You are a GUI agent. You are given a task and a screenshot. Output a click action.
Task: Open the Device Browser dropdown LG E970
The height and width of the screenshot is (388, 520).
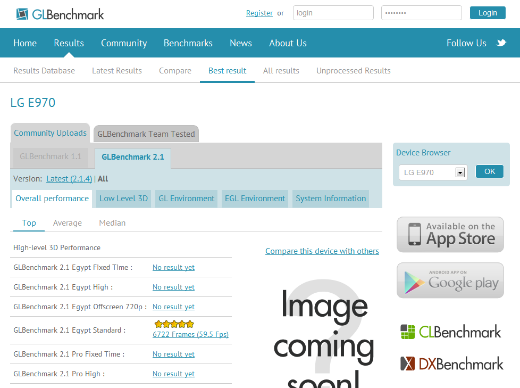[x=433, y=172]
